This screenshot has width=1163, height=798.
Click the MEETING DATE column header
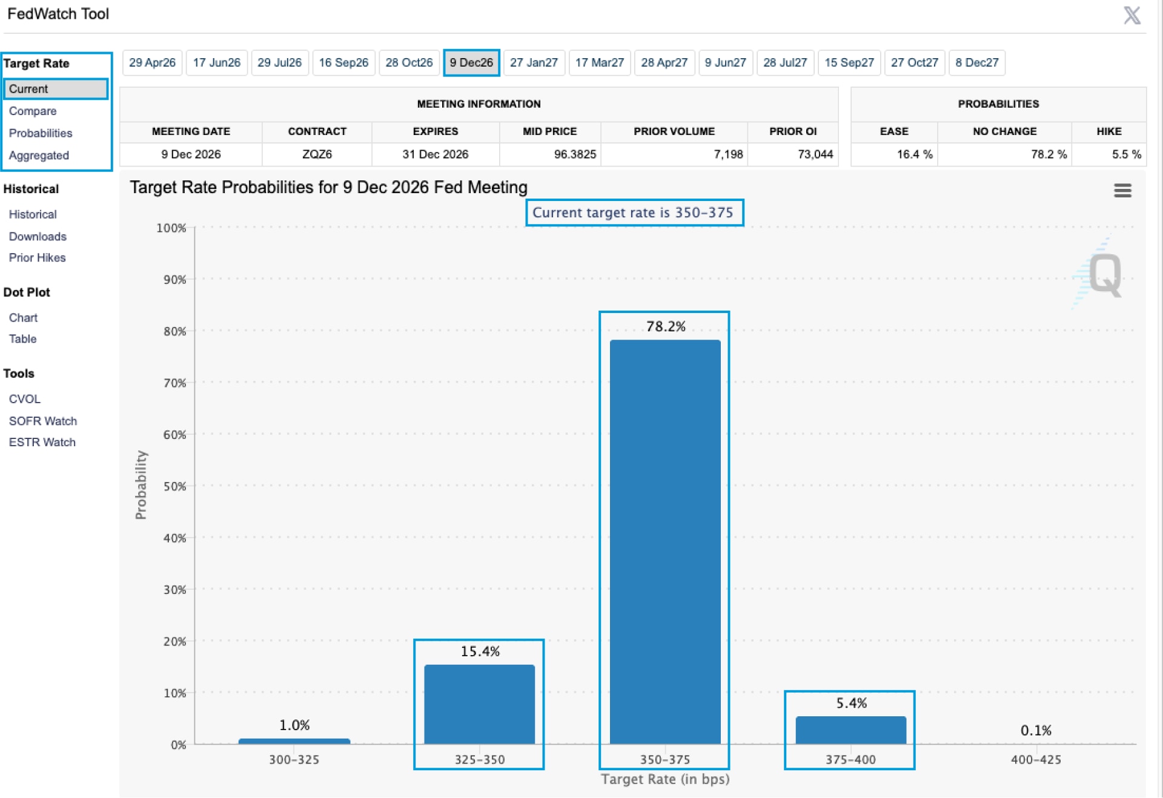pos(191,131)
